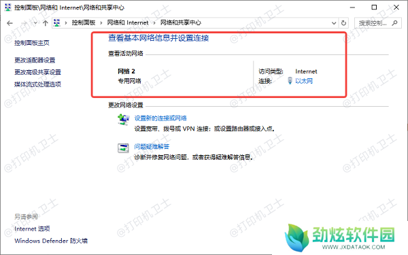This screenshot has height=255, width=408.
Task: Maximize the Network and Sharing Center window
Action: [374, 7]
